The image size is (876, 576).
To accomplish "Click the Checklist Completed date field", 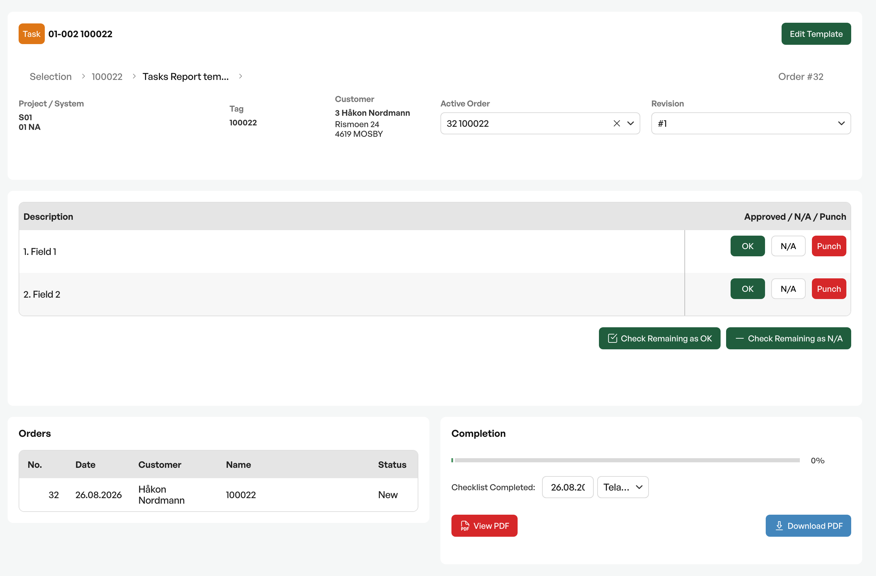I will 568,487.
